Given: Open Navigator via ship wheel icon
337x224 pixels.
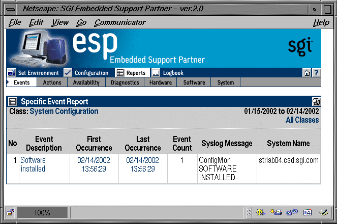Looking at the screenshot, I should tap(260, 213).
